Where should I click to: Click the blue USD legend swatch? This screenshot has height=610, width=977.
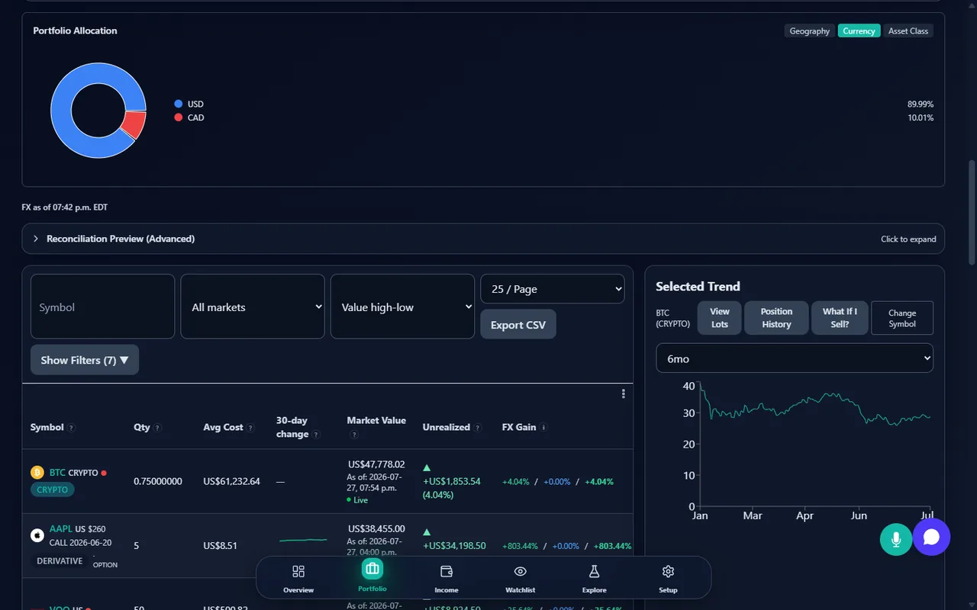[x=179, y=104]
